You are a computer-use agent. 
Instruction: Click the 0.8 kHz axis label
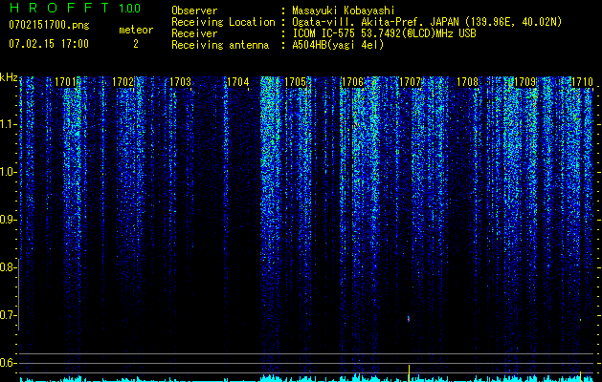pyautogui.click(x=8, y=267)
